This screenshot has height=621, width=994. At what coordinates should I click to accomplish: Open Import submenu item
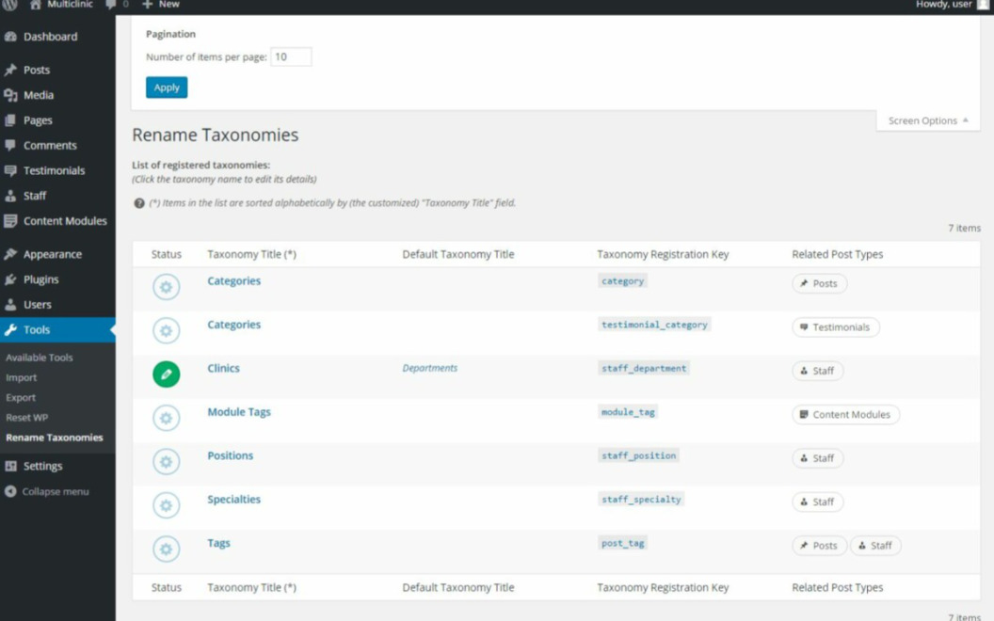click(x=22, y=377)
